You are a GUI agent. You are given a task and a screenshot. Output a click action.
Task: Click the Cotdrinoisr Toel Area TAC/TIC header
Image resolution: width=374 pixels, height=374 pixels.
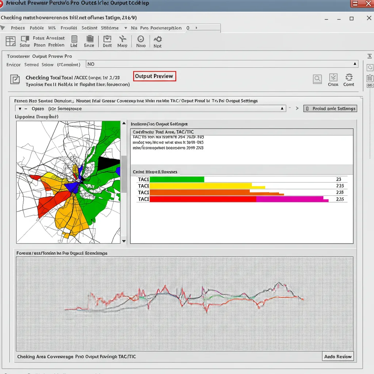[242, 132]
